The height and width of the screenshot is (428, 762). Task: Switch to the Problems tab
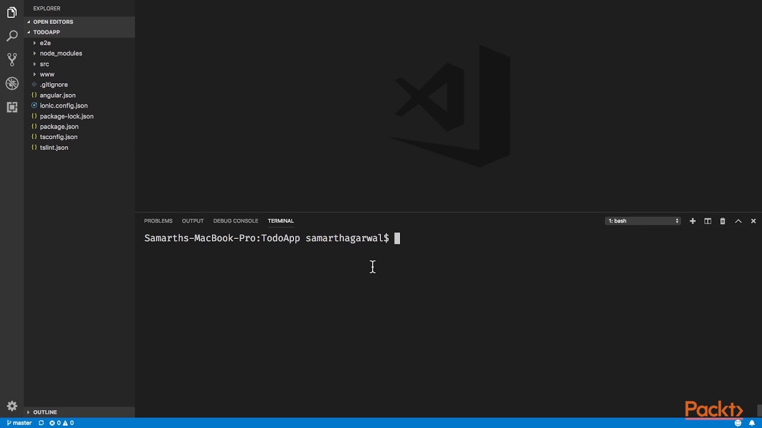[x=158, y=221]
